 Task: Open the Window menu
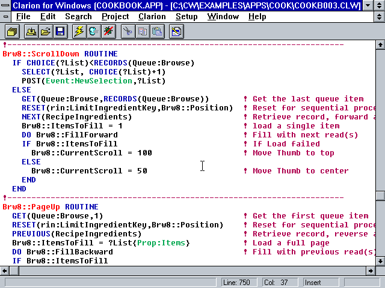[223, 16]
